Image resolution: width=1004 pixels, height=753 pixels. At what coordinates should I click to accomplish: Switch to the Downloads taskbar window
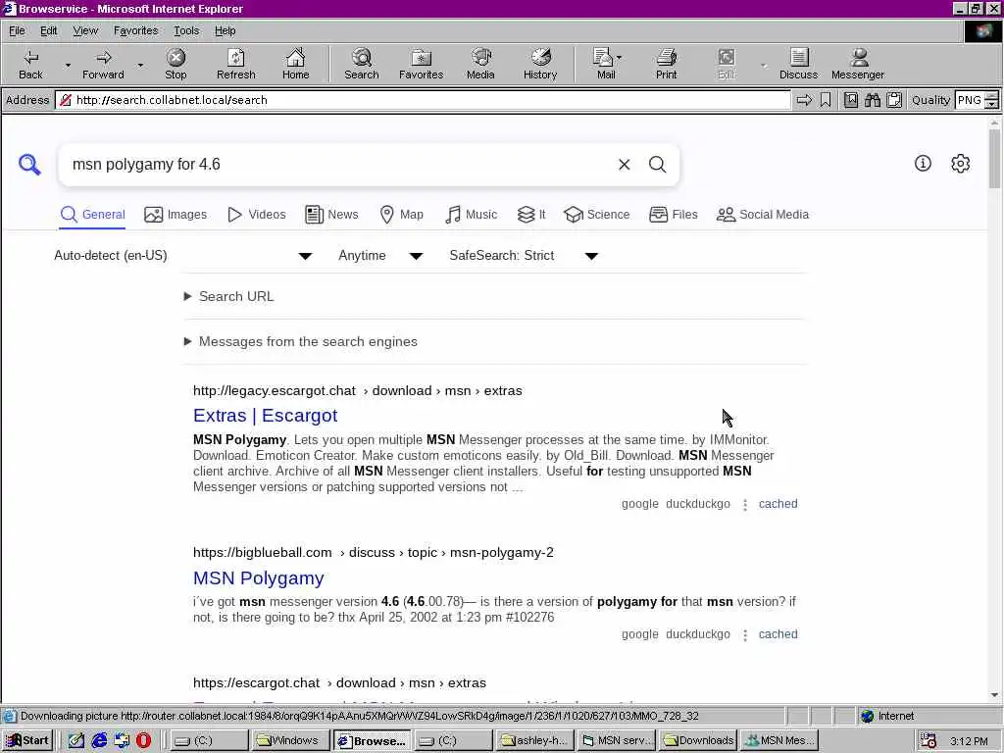[x=699, y=741]
